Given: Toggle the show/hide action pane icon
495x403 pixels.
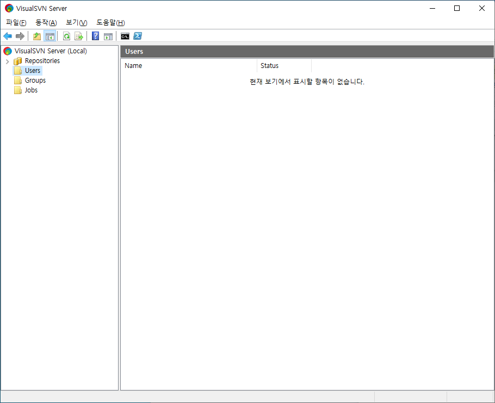Looking at the screenshot, I should [108, 36].
